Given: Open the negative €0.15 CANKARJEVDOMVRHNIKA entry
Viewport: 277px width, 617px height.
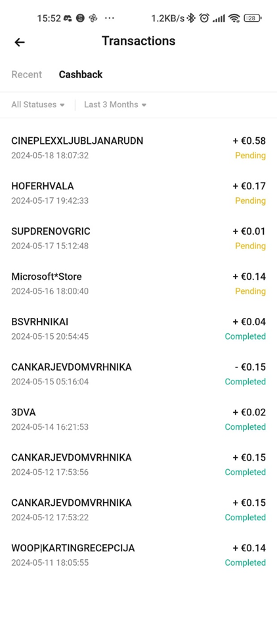Looking at the screenshot, I should [138, 375].
